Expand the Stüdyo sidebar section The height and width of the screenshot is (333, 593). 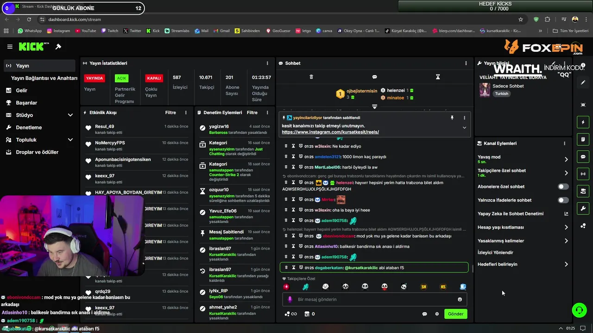coord(70,115)
